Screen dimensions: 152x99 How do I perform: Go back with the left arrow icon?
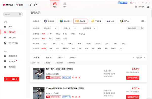31,5
